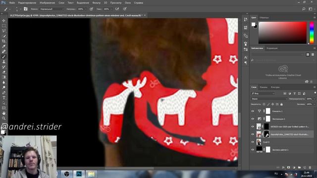The height and width of the screenshot is (178, 317).
Task: Open layer filter kind dropdown
Action: point(263,93)
